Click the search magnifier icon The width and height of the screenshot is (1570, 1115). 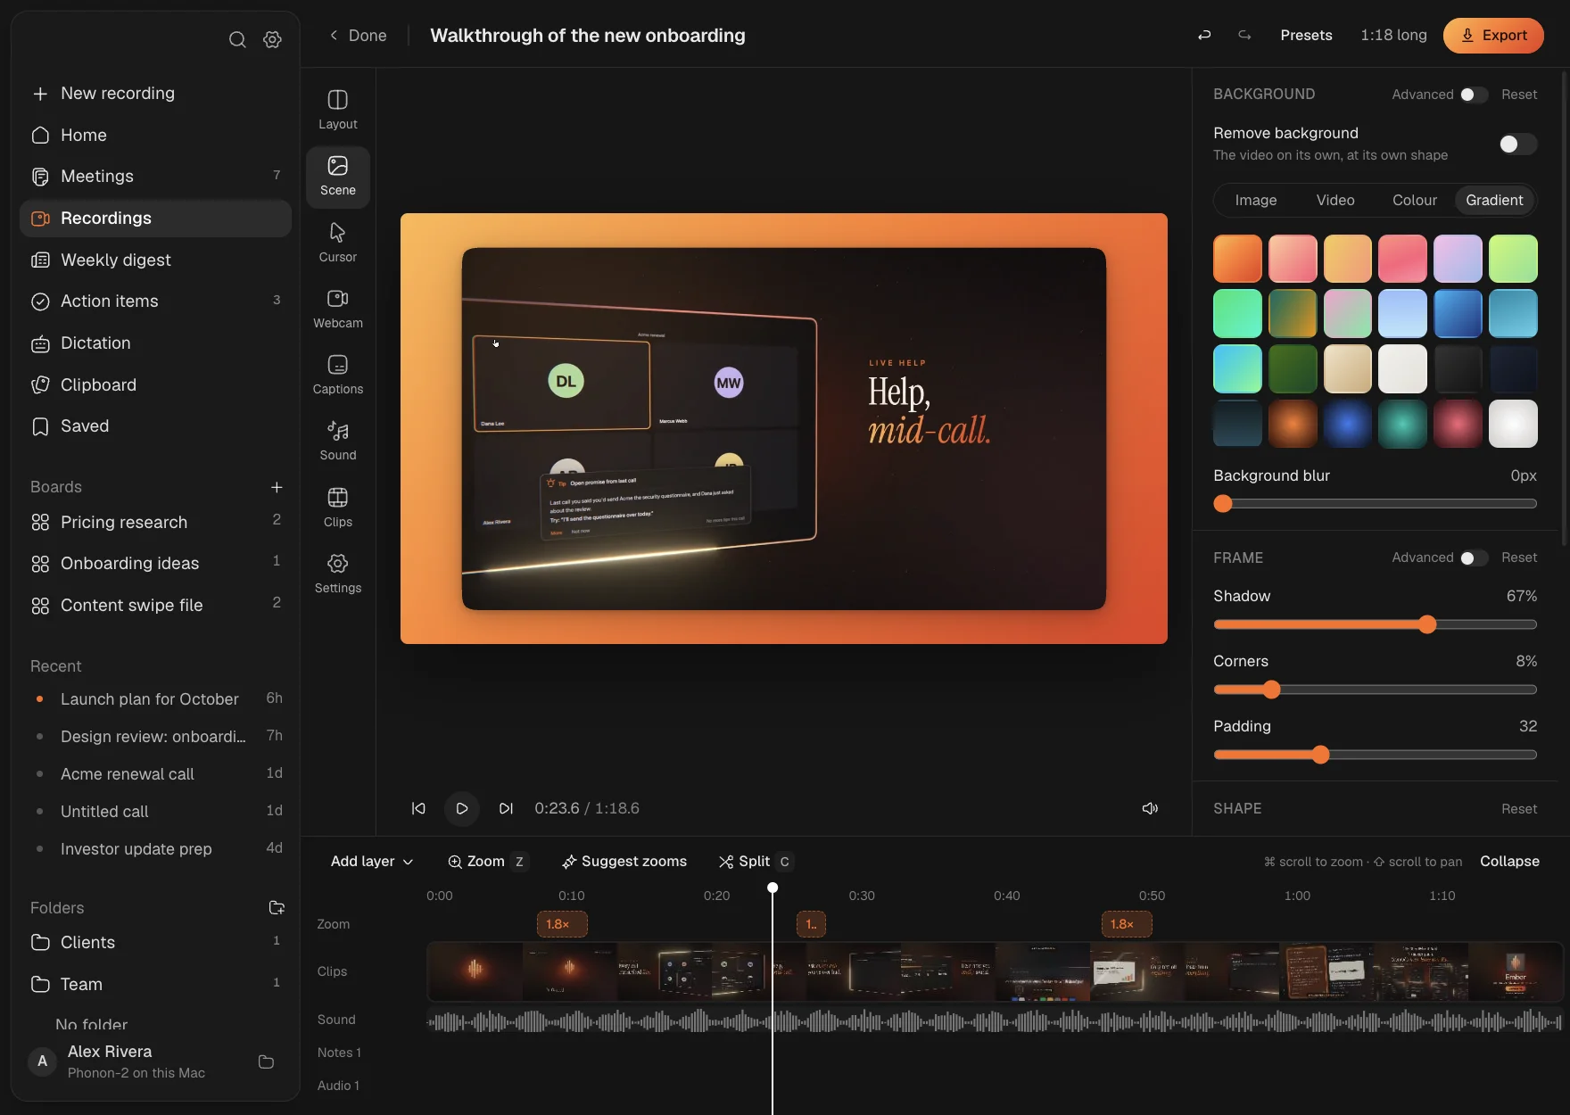237,39
